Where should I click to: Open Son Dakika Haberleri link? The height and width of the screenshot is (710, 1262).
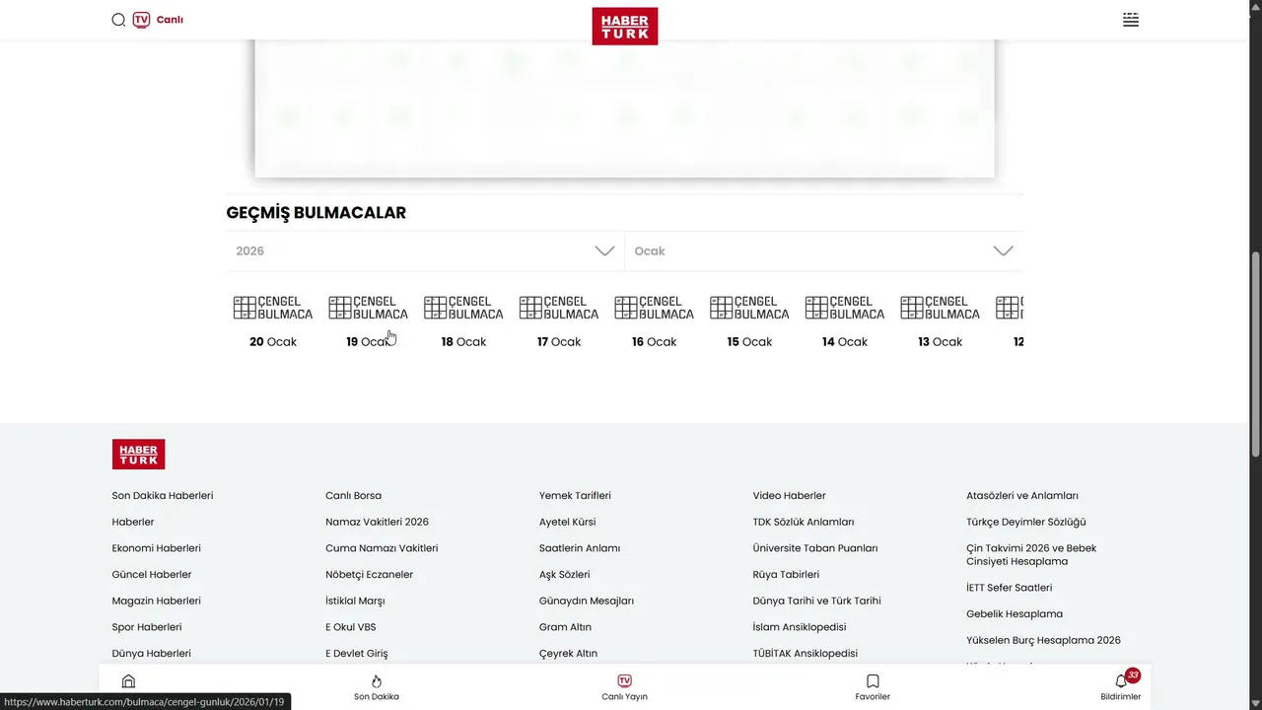point(163,496)
